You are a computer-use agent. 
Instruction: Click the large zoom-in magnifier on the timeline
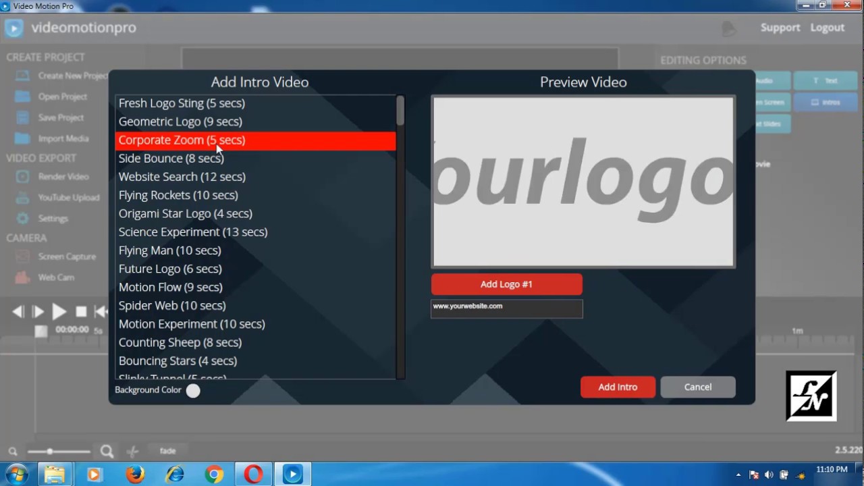click(x=107, y=452)
